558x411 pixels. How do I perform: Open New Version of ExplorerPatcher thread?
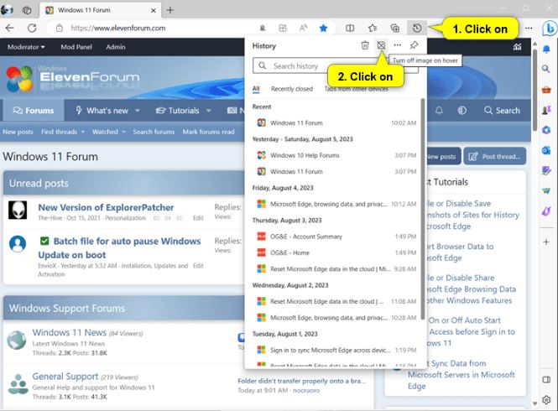[106, 207]
